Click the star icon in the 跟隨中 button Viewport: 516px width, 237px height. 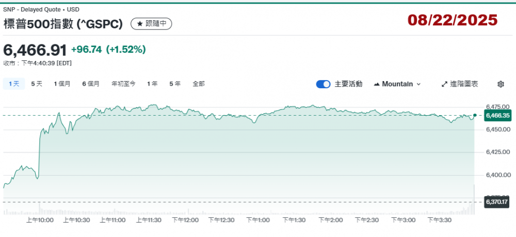pos(139,24)
